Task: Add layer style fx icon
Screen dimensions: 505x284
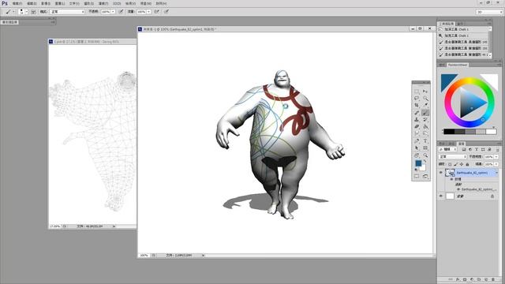Action: coord(458,279)
